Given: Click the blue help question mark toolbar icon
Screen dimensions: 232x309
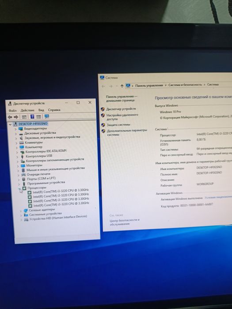Looking at the screenshot, I should pos(32,117).
